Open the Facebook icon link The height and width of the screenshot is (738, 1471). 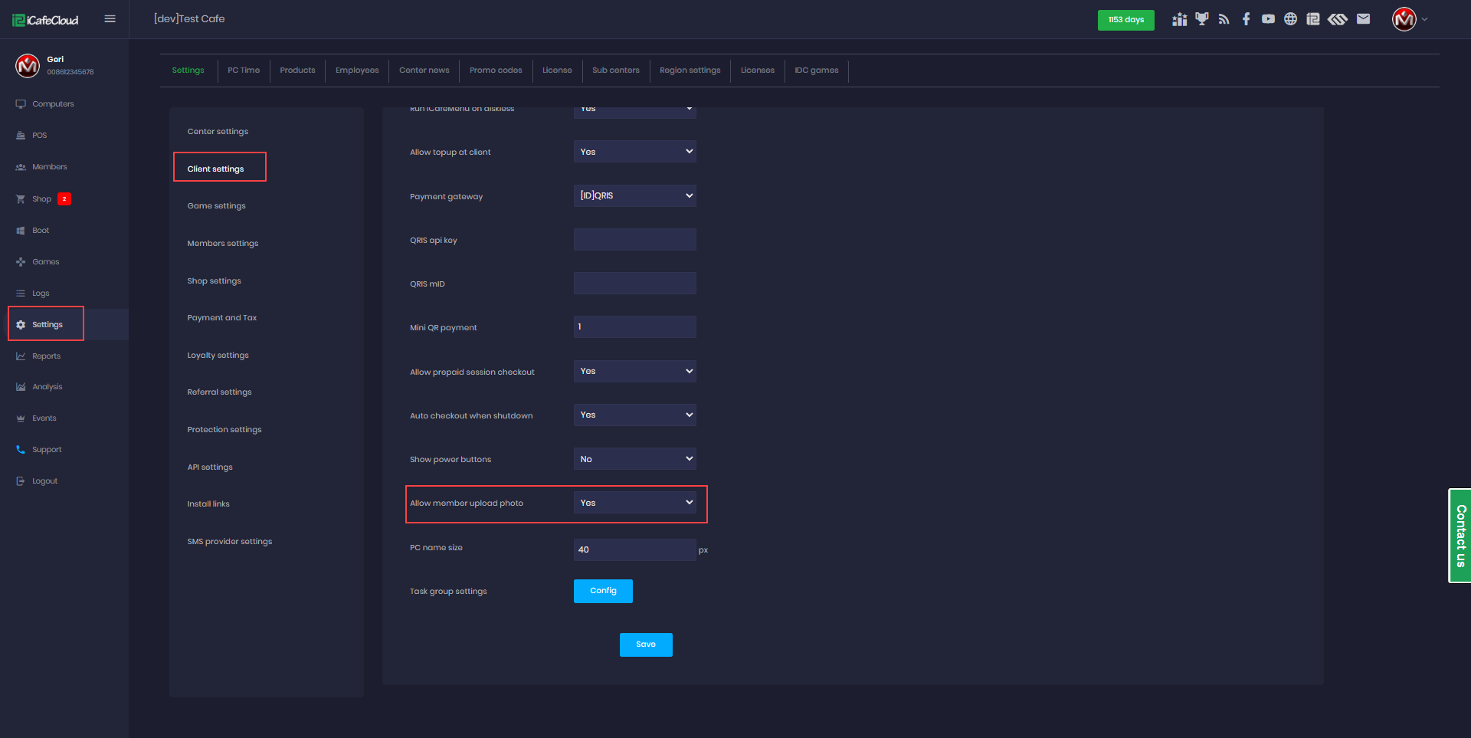pos(1246,19)
